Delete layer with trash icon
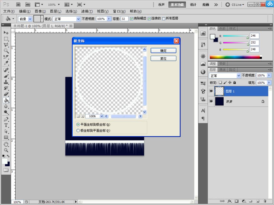The width and height of the screenshot is (274, 205). pos(265,201)
